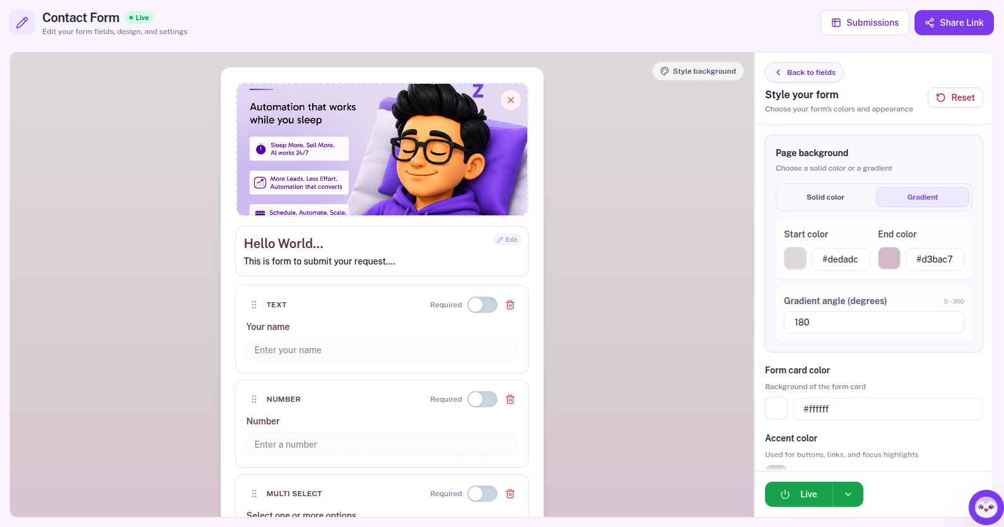
Task: Grab the drag handle of the NUMBER field
Action: click(254, 399)
